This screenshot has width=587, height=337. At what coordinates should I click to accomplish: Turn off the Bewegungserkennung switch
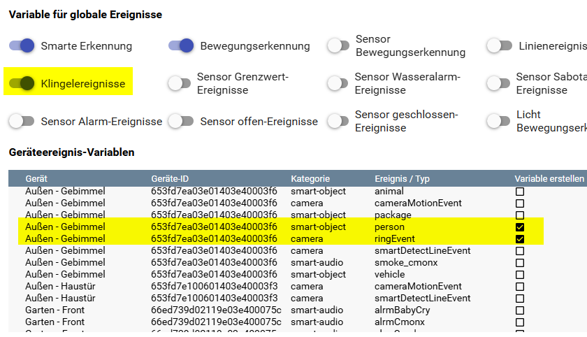(181, 46)
